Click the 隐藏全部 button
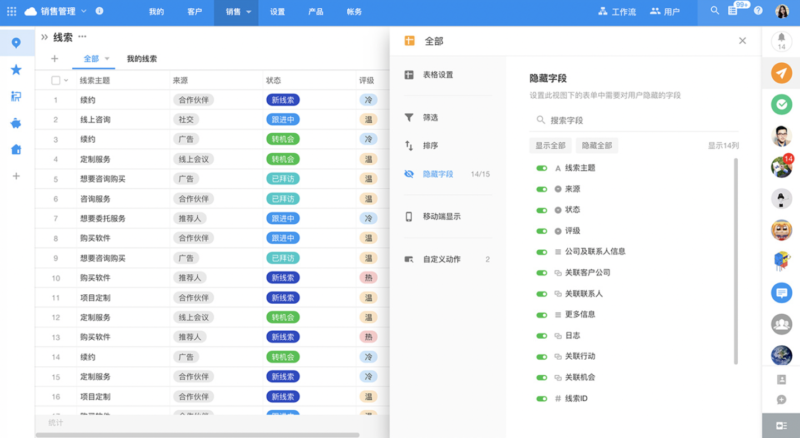Viewport: 800px width, 438px height. click(597, 145)
